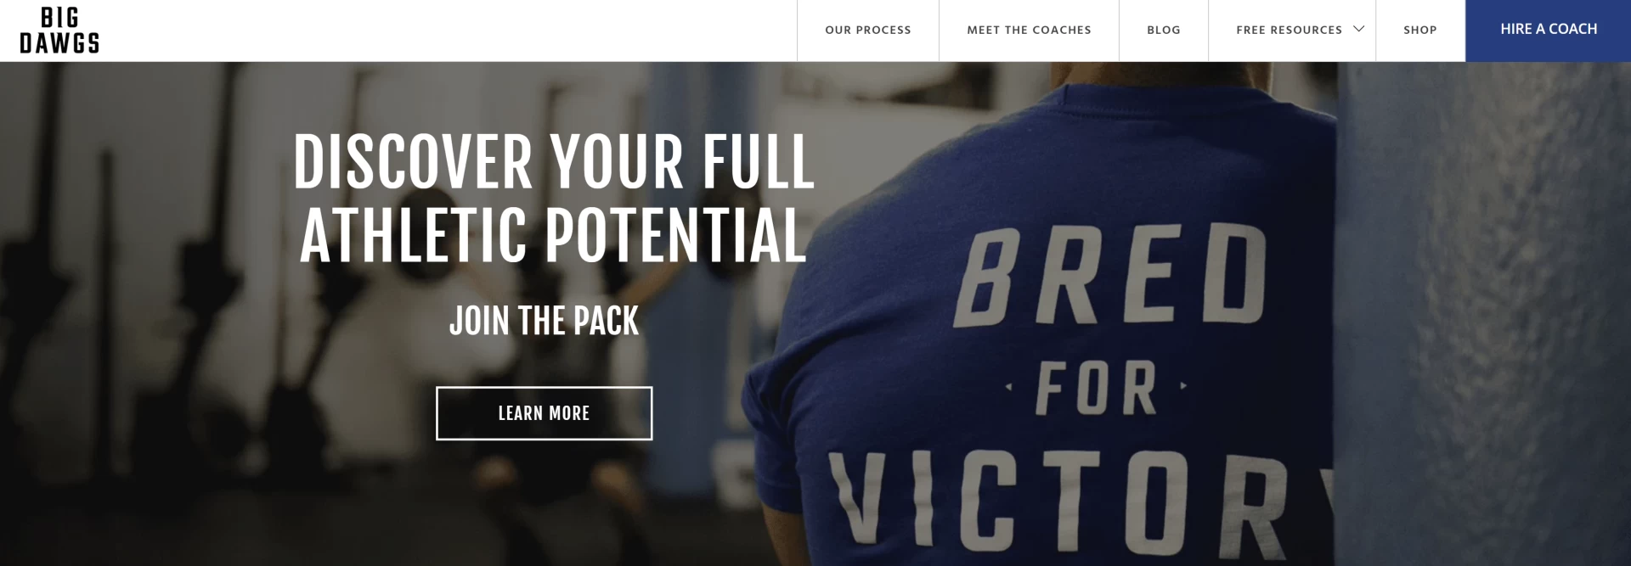This screenshot has height=566, width=1631.
Task: Click the FOR word on shirt
Action: (x=1096, y=388)
